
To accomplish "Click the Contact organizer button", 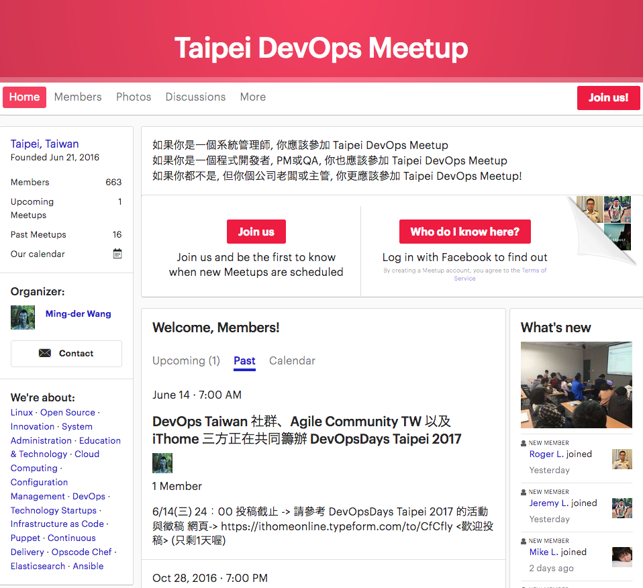I will [x=66, y=354].
